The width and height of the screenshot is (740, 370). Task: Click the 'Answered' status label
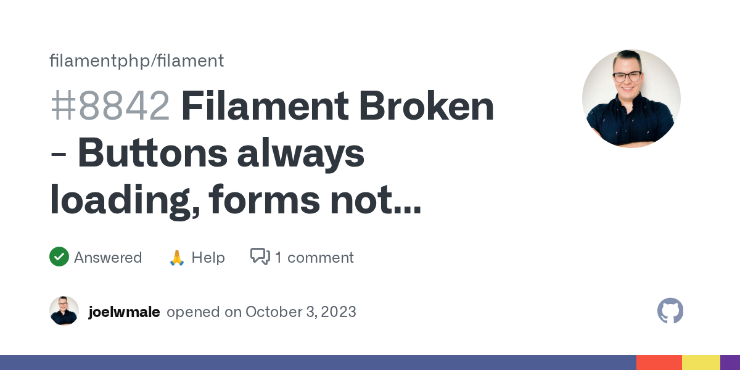[x=108, y=257]
